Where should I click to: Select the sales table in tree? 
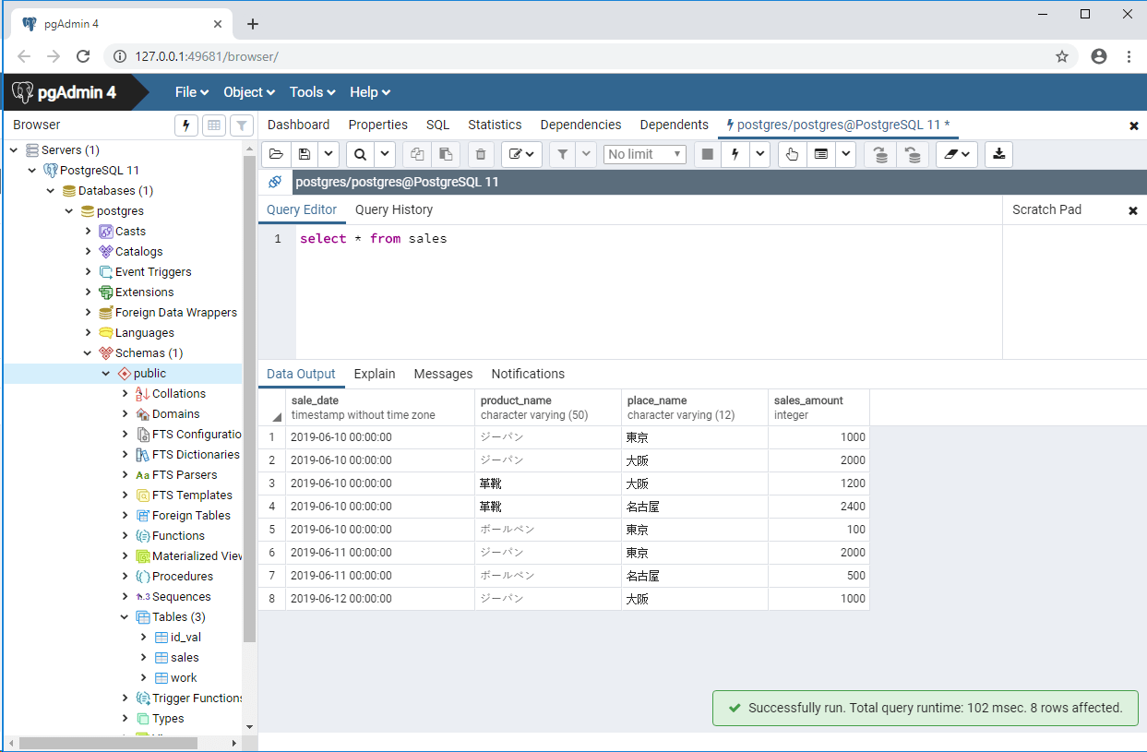click(x=185, y=657)
